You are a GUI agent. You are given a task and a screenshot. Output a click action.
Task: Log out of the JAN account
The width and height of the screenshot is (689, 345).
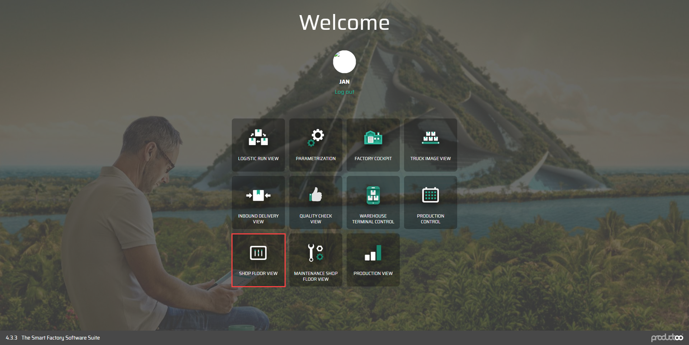coord(344,92)
